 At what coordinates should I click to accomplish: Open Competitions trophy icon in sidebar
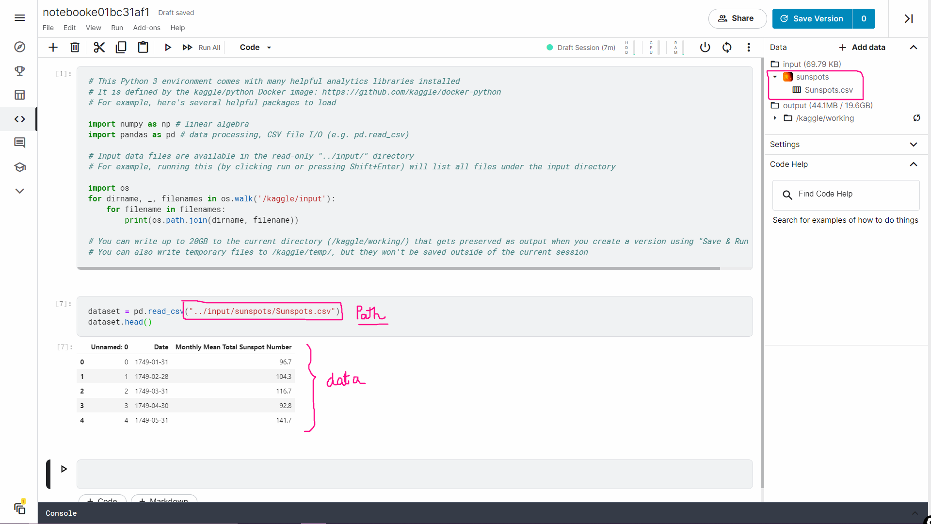(19, 71)
